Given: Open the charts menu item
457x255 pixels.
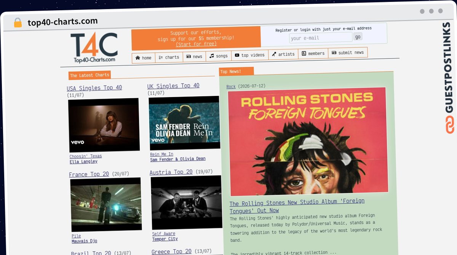Looking at the screenshot, I should click(169, 57).
